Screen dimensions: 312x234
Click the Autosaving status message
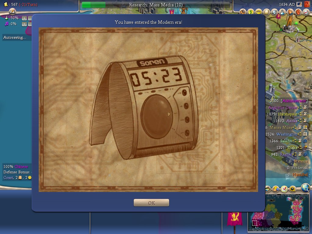pyautogui.click(x=15, y=37)
